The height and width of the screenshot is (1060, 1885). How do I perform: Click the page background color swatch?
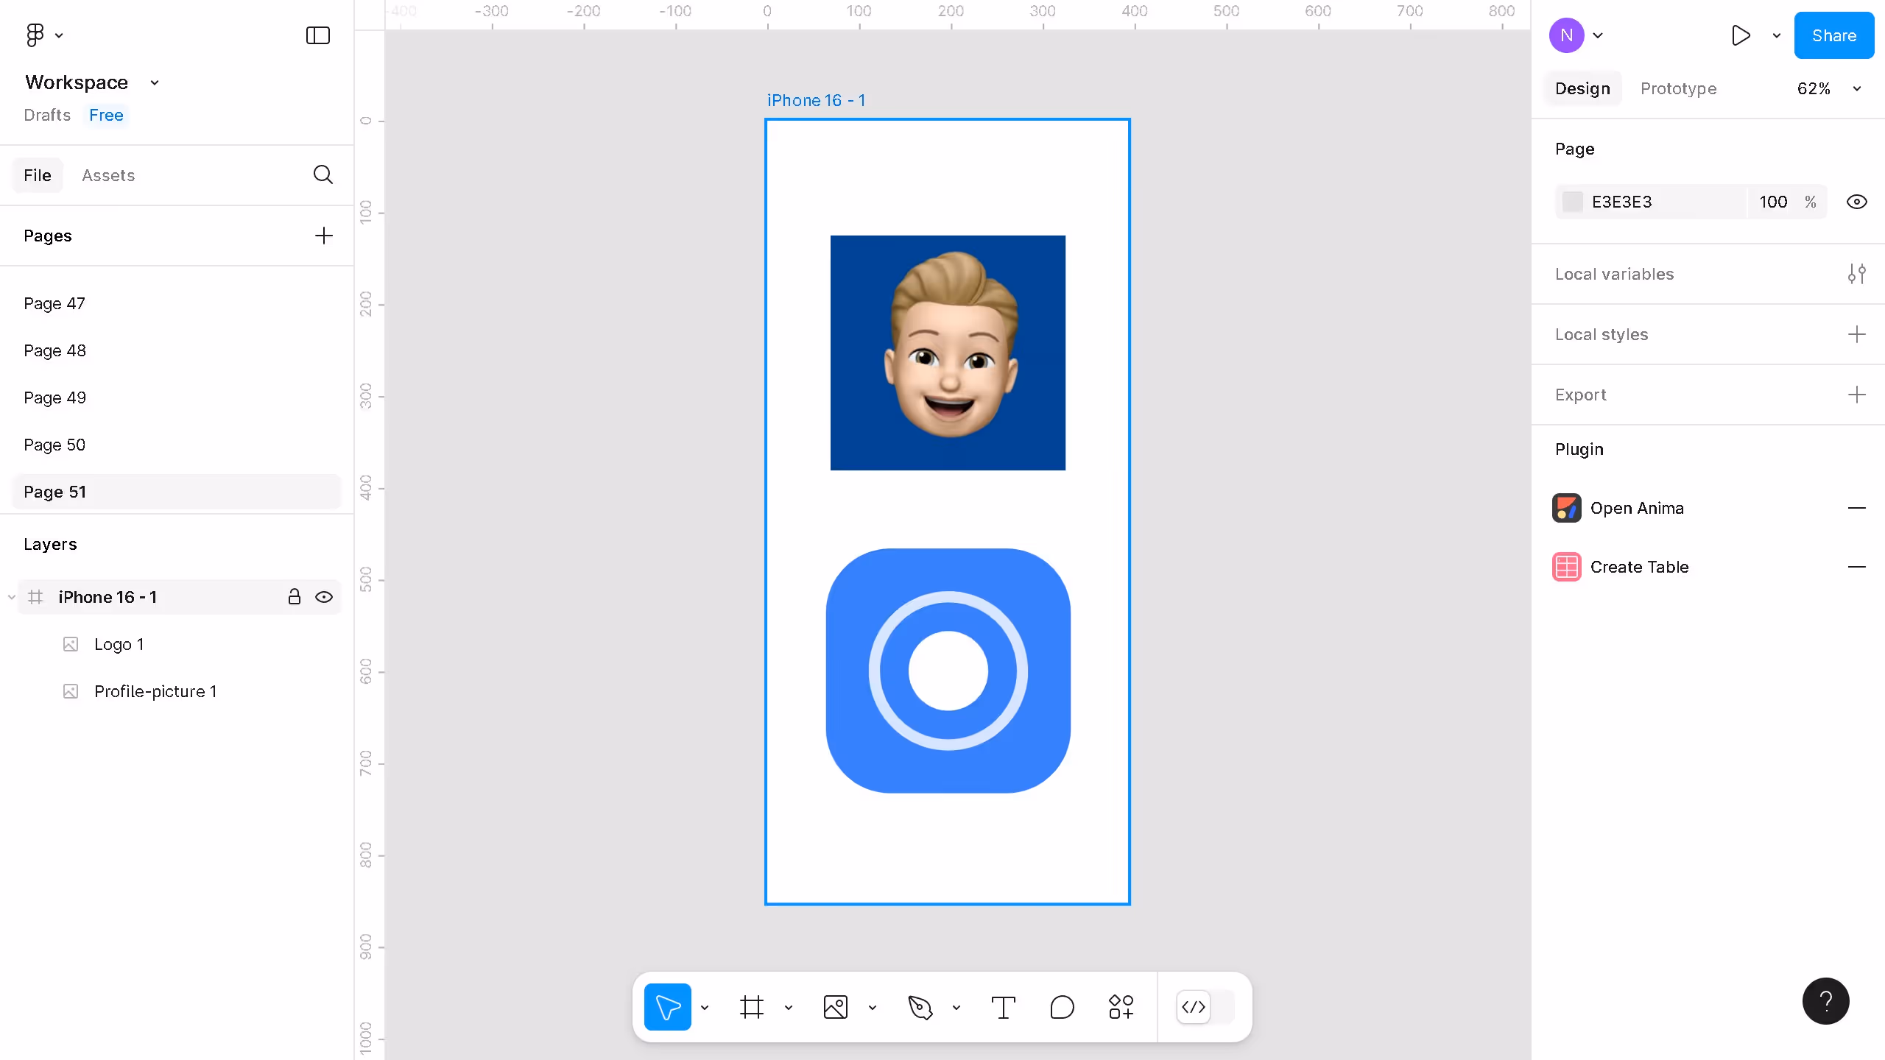point(1573,201)
